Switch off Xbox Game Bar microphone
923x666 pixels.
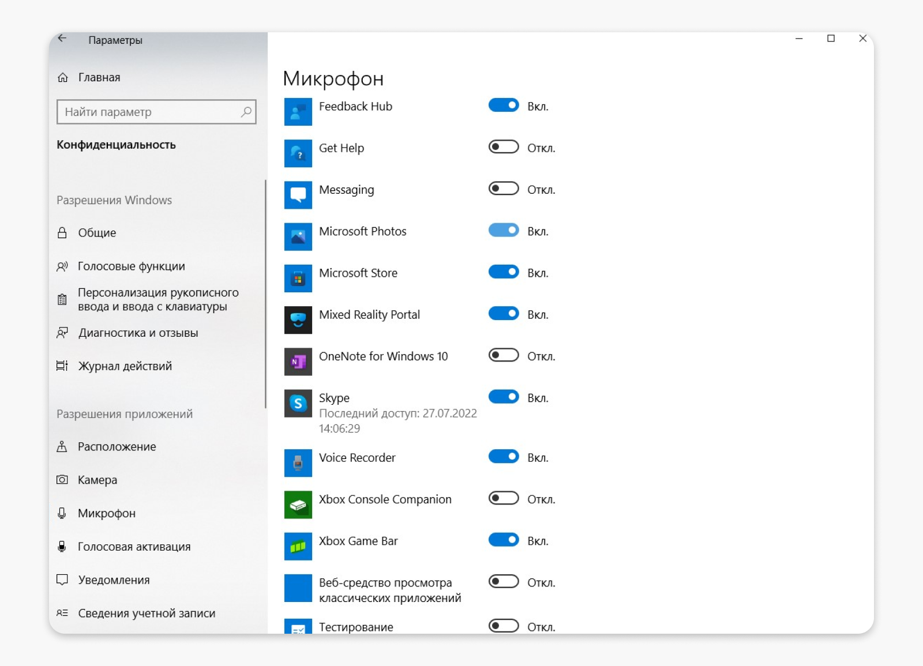[x=504, y=540]
